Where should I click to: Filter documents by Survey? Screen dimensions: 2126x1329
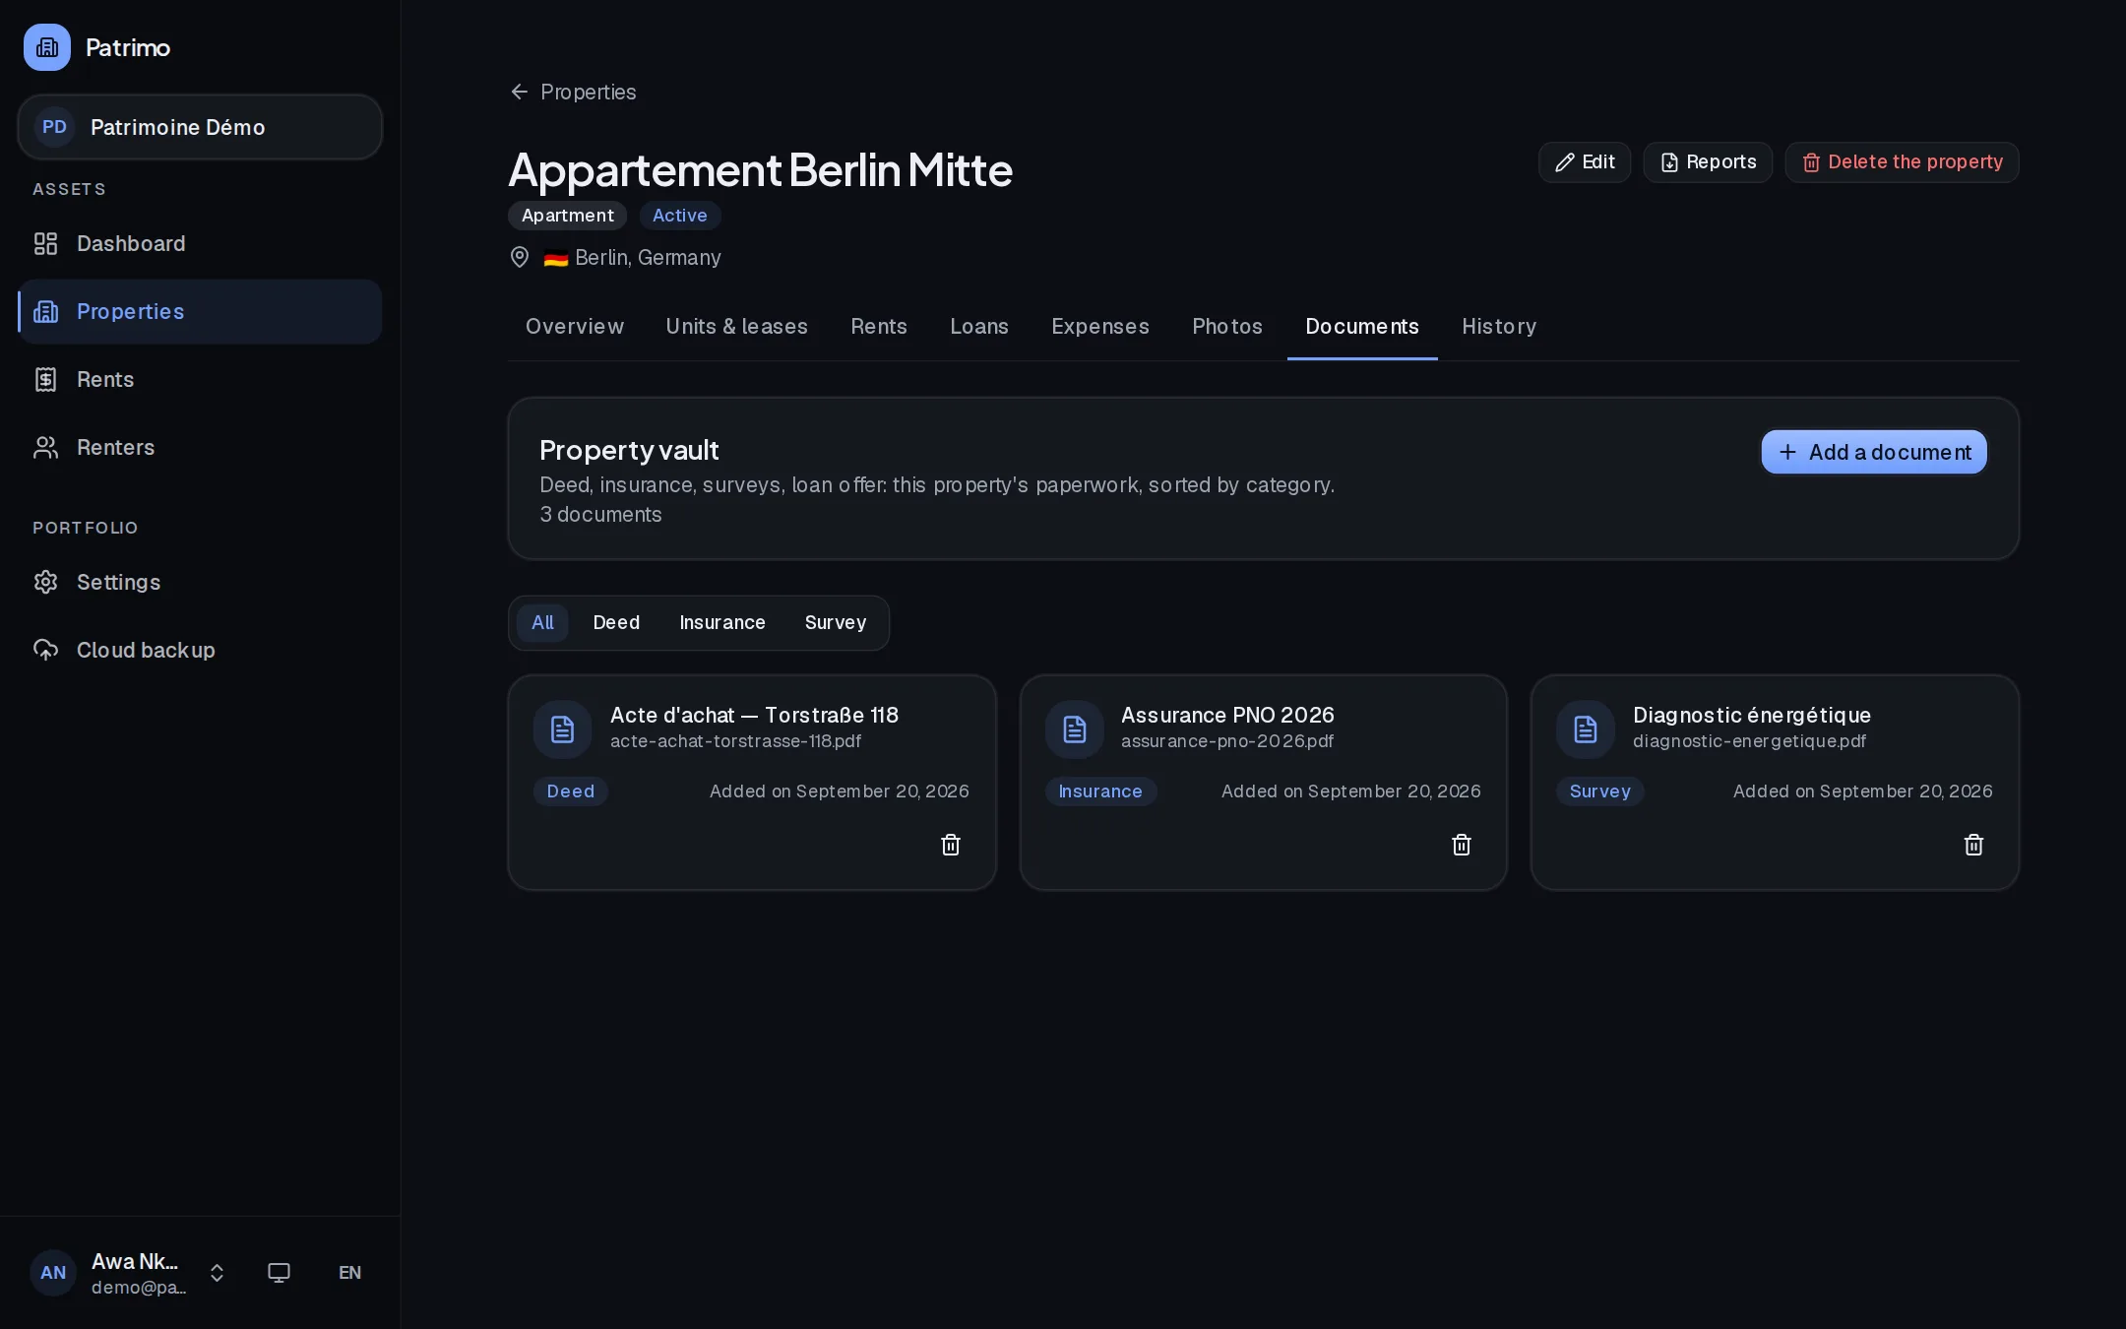(x=836, y=622)
